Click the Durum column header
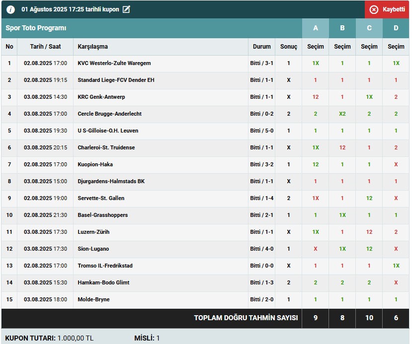 [x=262, y=47]
